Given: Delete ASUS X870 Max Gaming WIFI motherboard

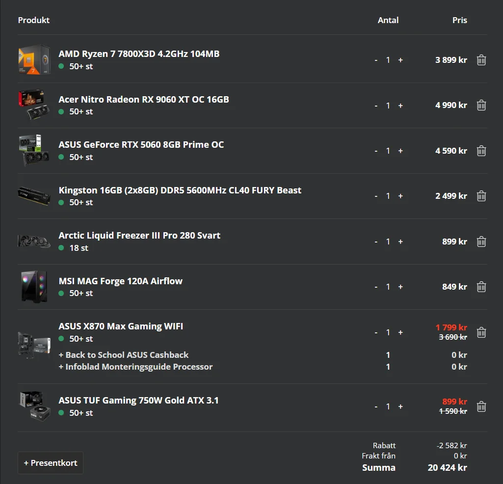Looking at the screenshot, I should coord(481,332).
